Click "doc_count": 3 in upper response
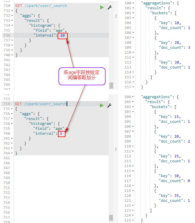The width and height of the screenshot is (195, 223). [x=175, y=48]
